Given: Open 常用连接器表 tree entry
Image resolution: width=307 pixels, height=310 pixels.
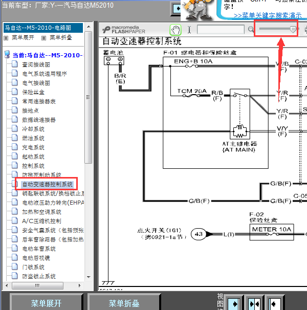Looking at the screenshot, I should click(39, 101).
